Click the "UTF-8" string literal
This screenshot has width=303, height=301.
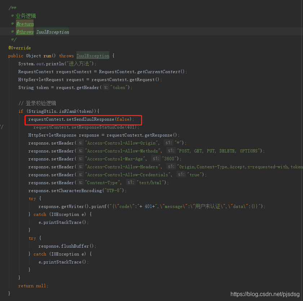(x=113, y=191)
